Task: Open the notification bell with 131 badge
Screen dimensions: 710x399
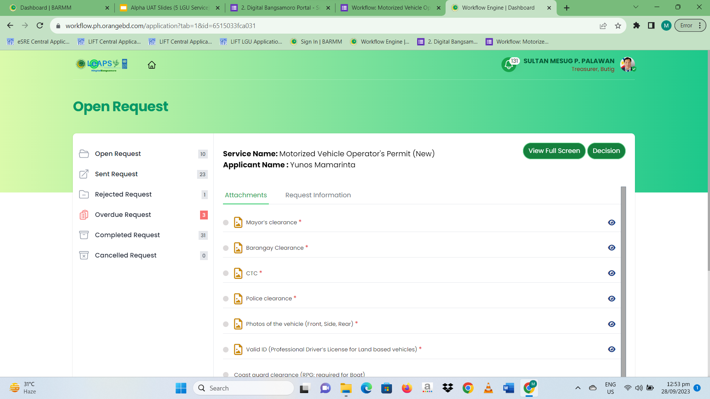Action: (509, 65)
